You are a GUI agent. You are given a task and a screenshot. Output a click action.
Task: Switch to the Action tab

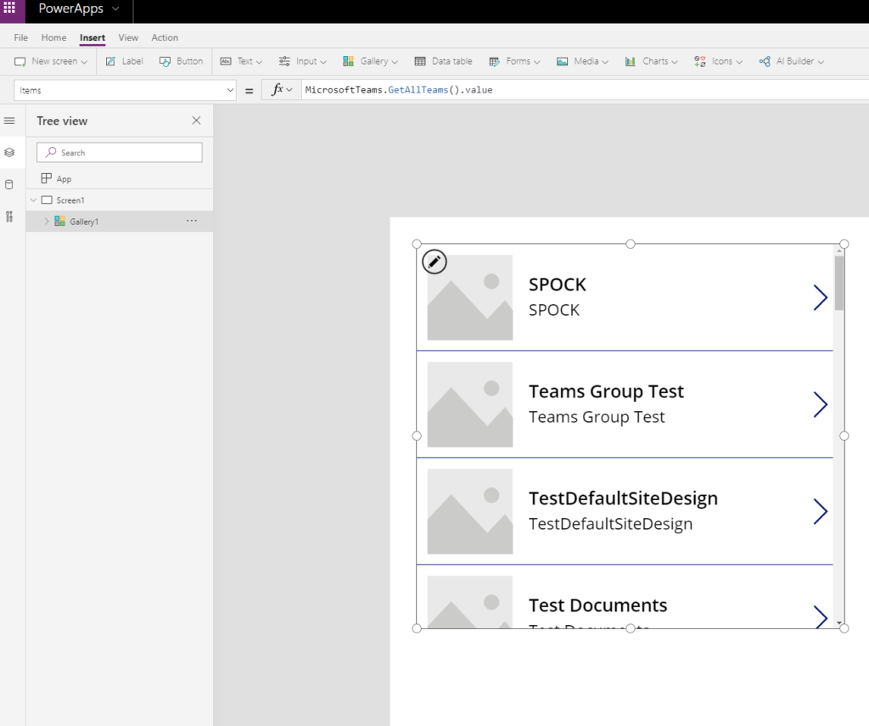[x=165, y=37]
